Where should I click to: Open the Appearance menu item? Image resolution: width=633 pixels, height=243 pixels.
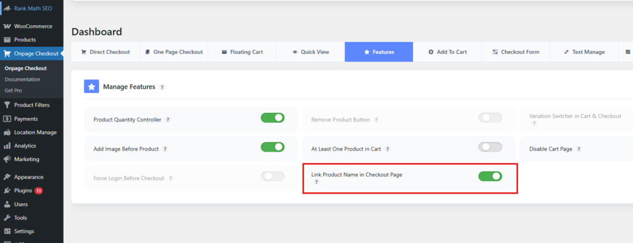coord(32,177)
